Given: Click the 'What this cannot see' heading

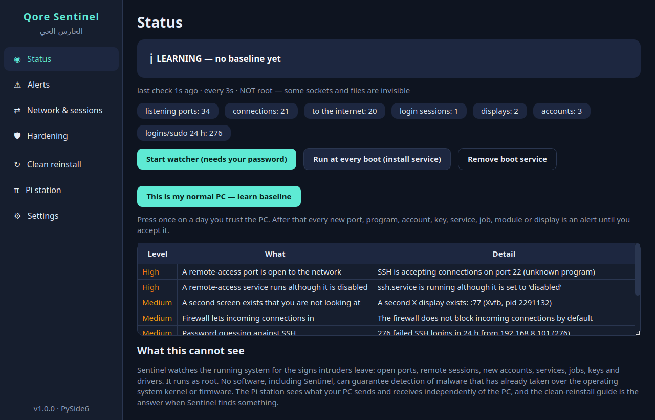Looking at the screenshot, I should click(x=191, y=351).
